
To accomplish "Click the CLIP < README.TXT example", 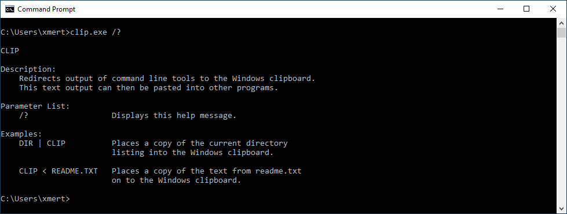I will (58, 171).
